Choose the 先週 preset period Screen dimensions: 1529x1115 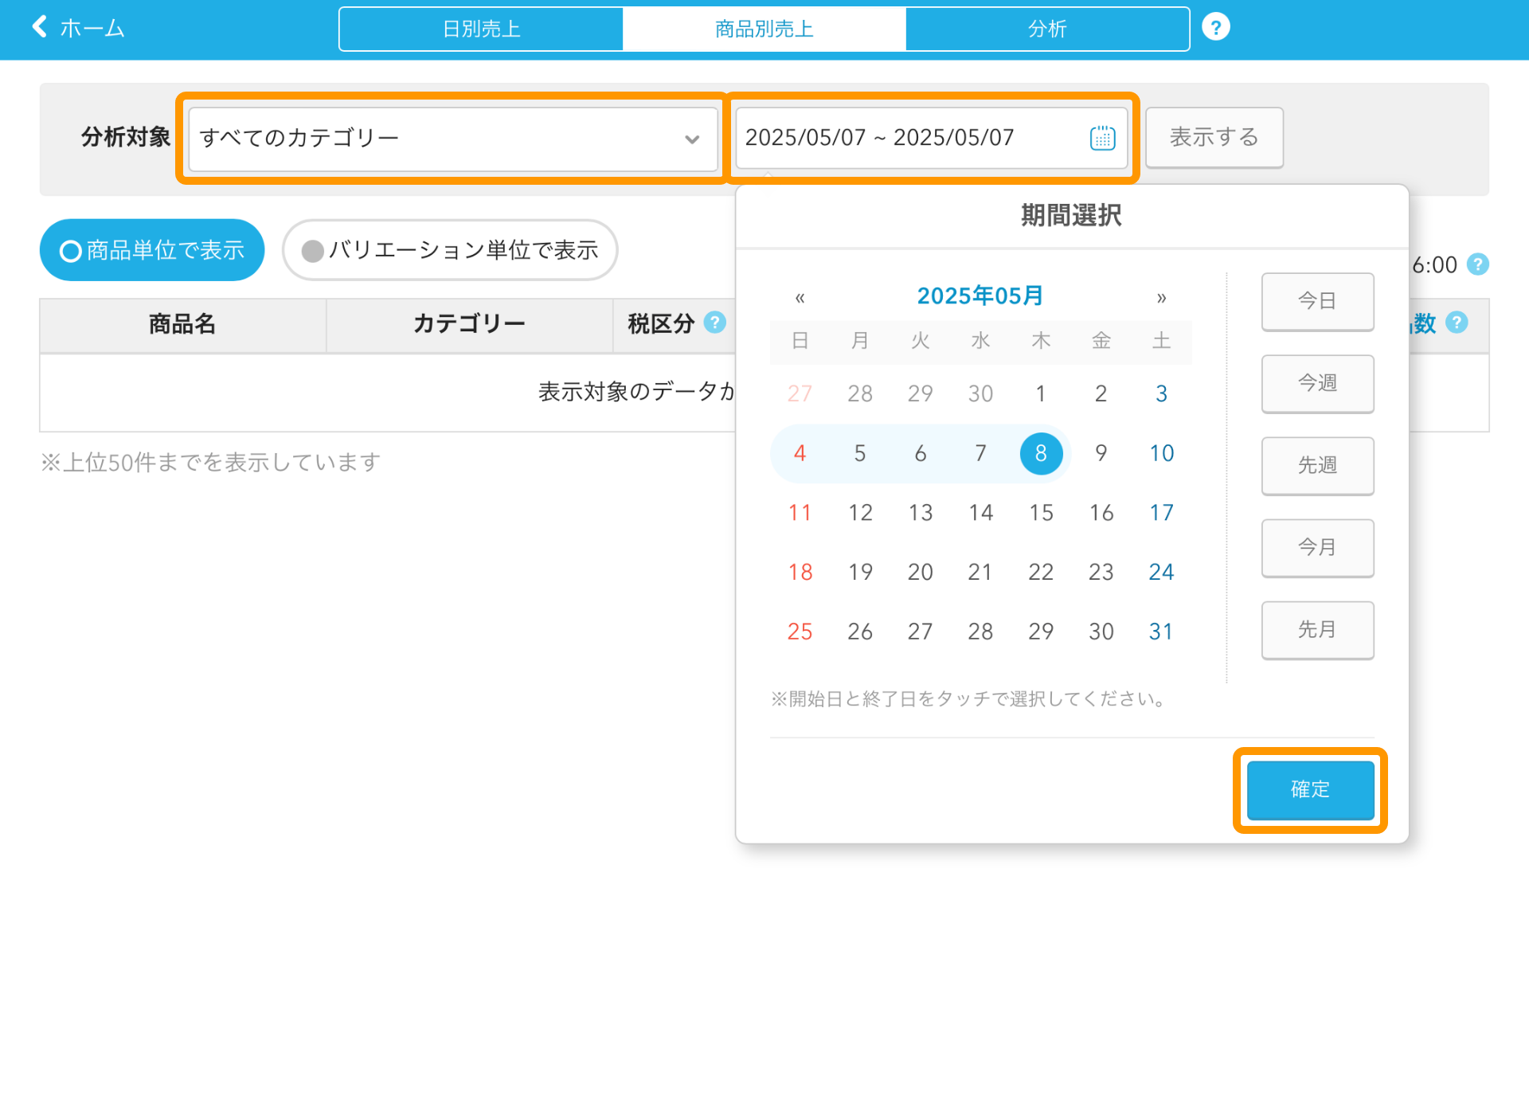(1317, 465)
